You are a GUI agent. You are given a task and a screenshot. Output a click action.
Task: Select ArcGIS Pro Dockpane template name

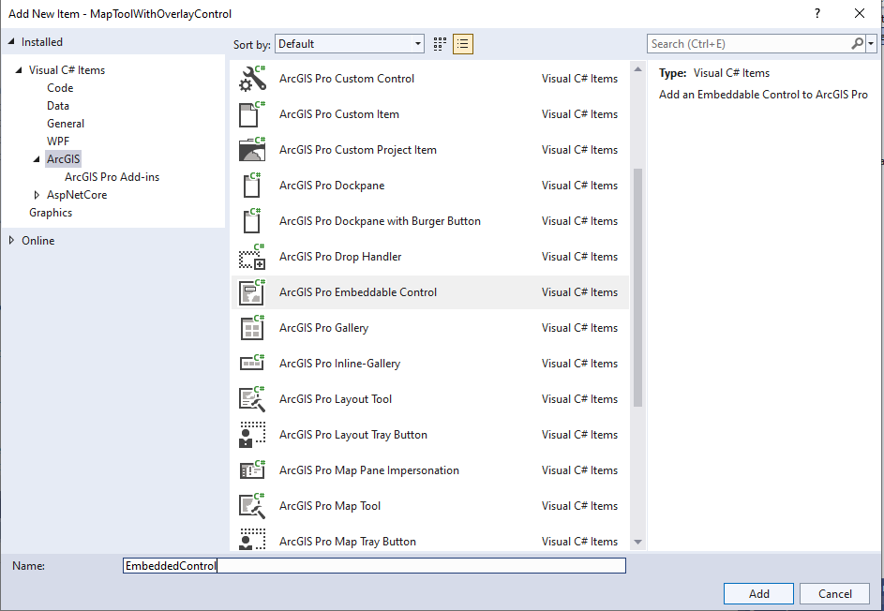332,186
